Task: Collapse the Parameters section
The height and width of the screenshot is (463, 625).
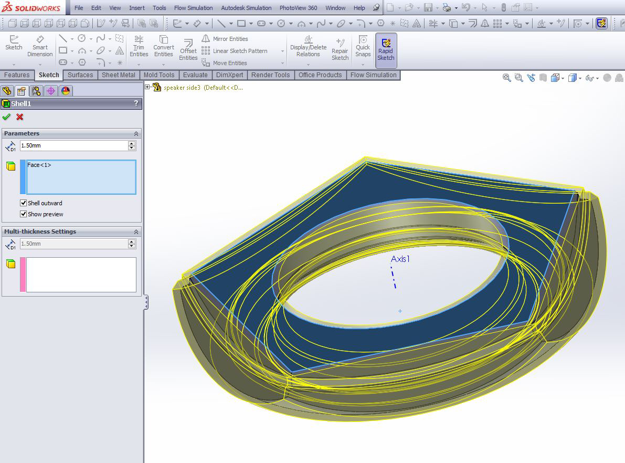Action: (136, 133)
